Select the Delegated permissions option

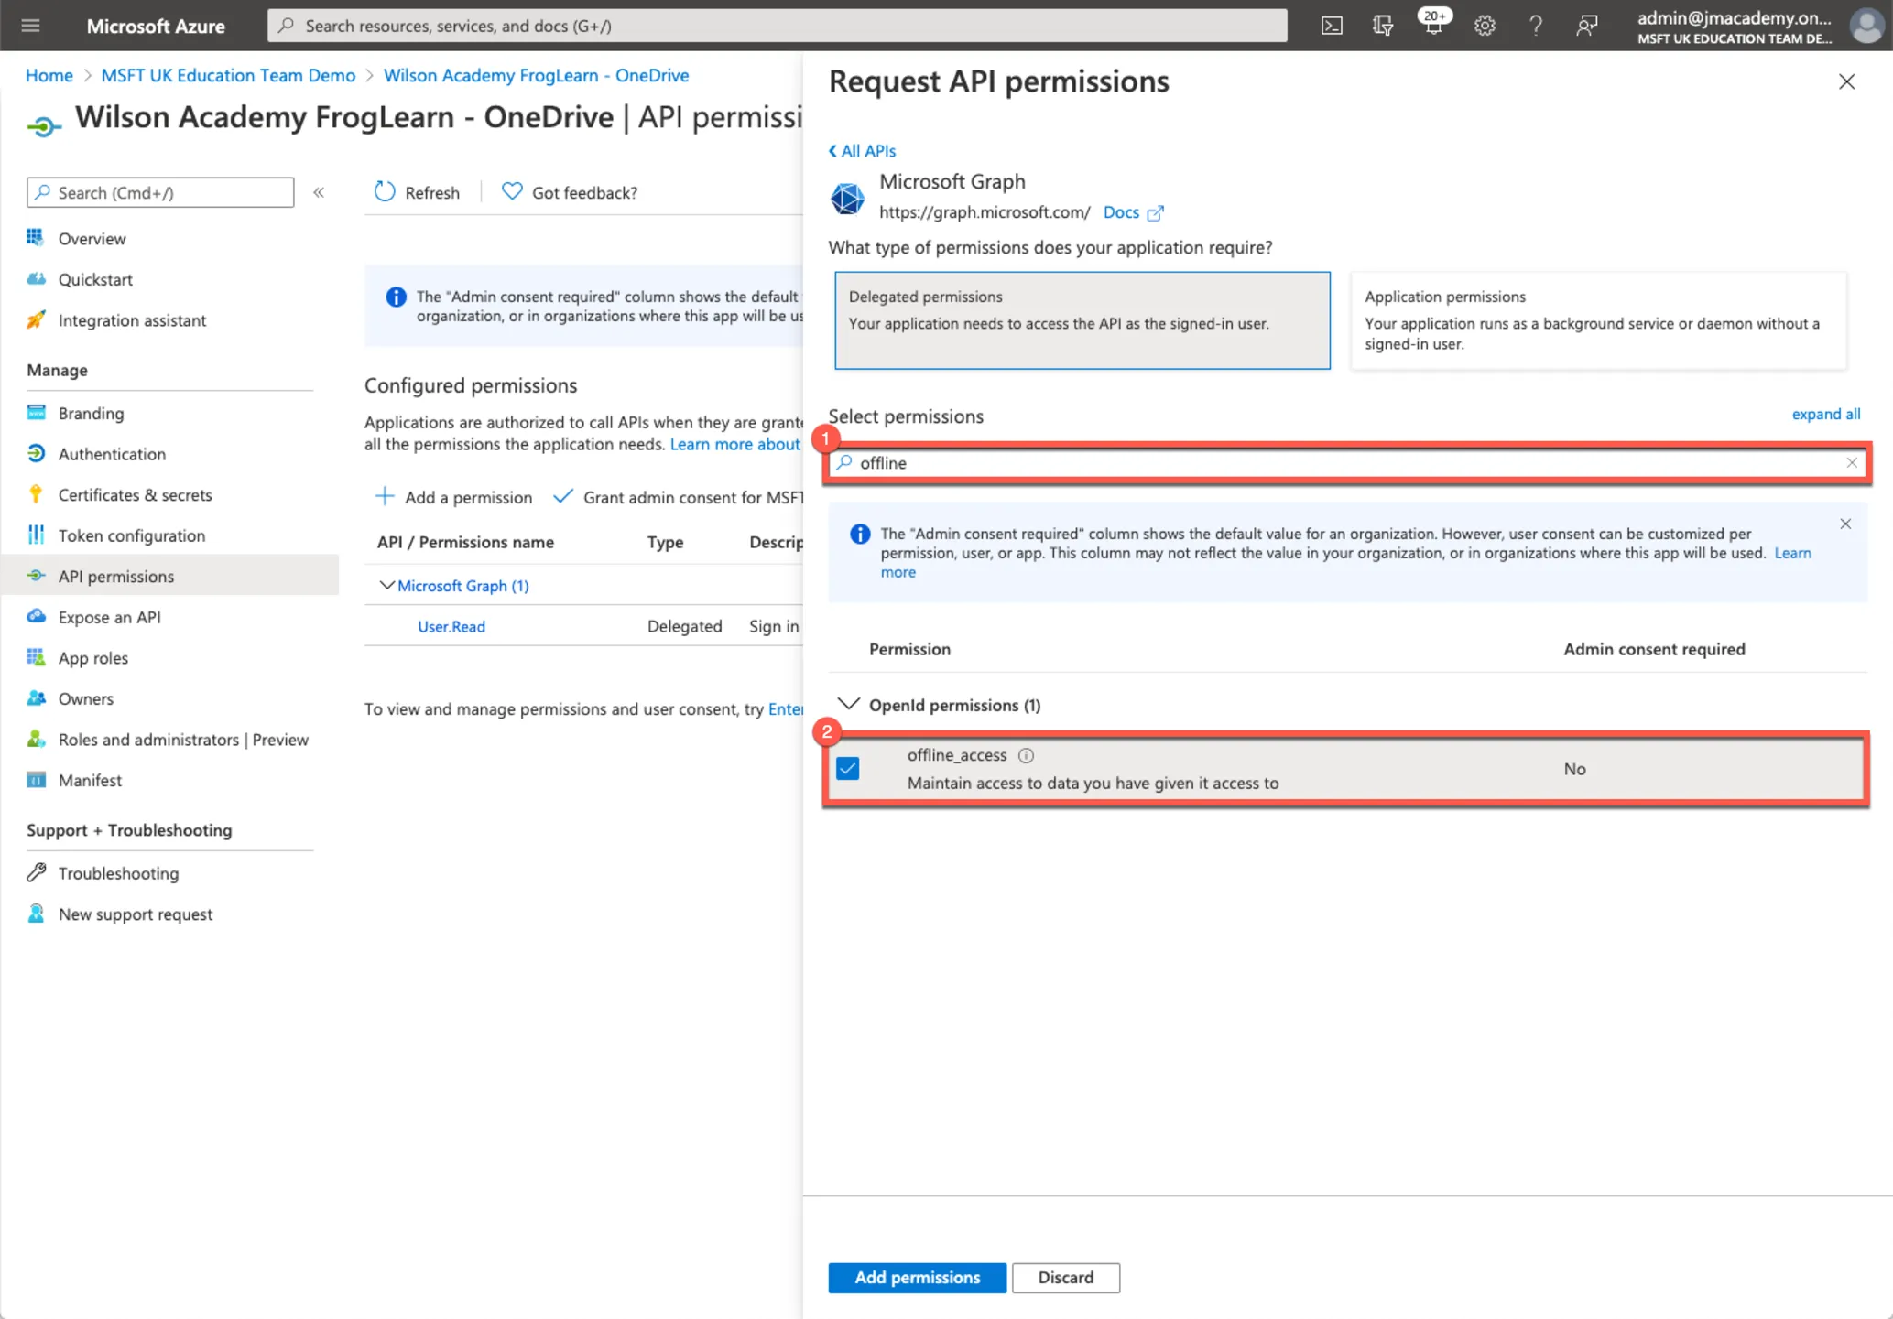tap(1082, 320)
